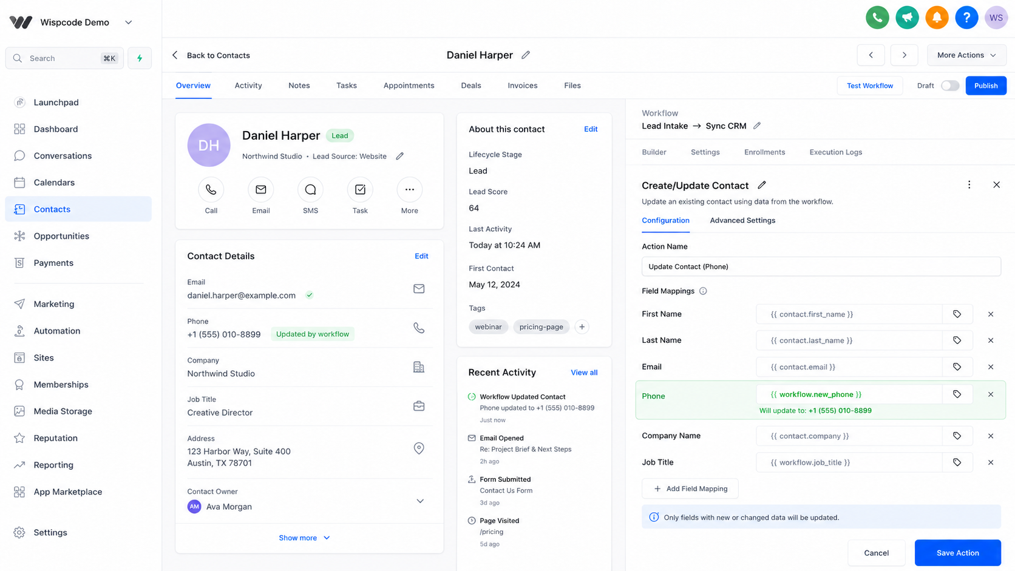
Task: Open the Deals tab
Action: 471,86
